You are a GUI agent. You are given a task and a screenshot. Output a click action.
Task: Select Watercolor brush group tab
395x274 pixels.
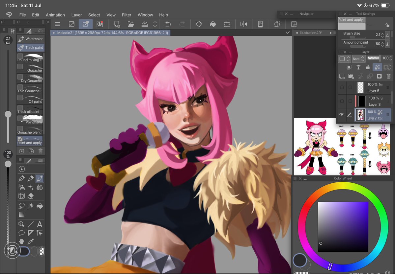(x=31, y=39)
